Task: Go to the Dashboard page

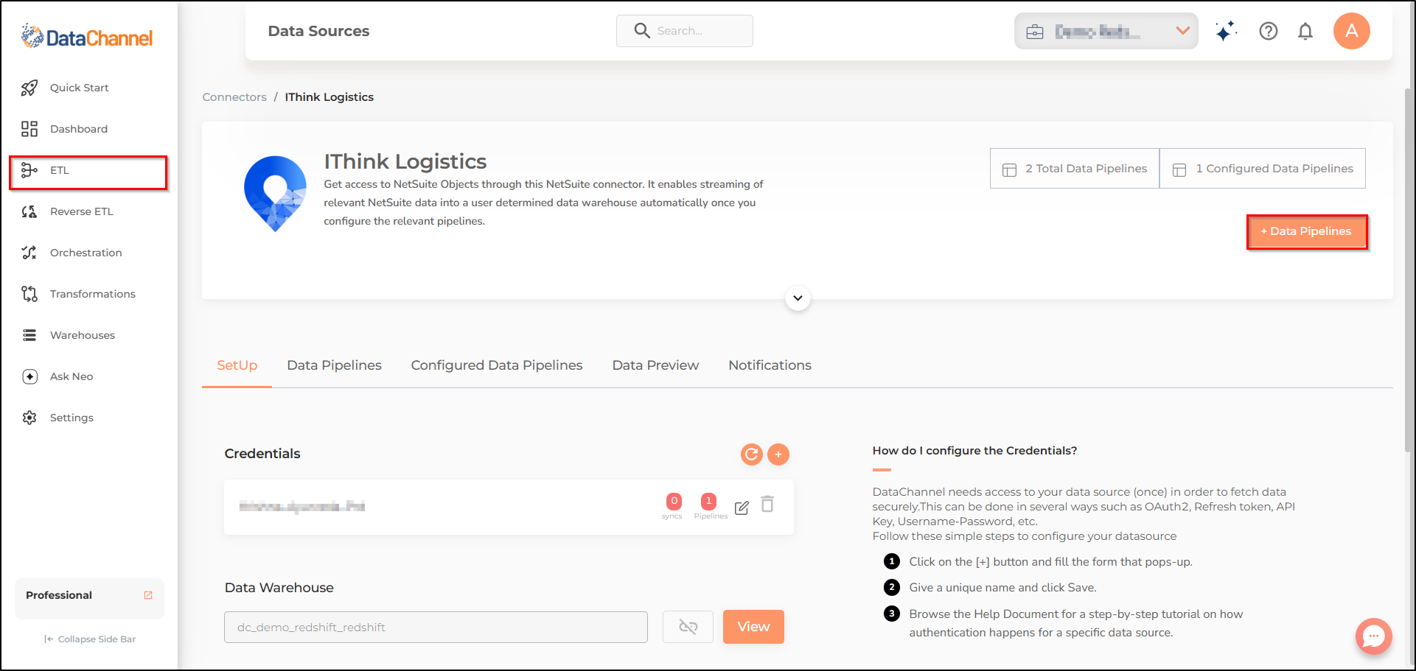Action: [79, 129]
